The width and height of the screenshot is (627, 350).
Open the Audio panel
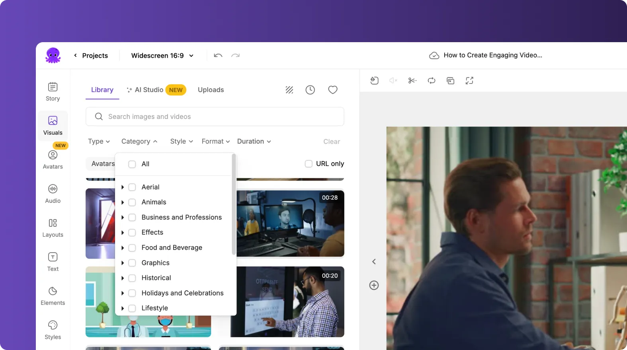pyautogui.click(x=53, y=194)
